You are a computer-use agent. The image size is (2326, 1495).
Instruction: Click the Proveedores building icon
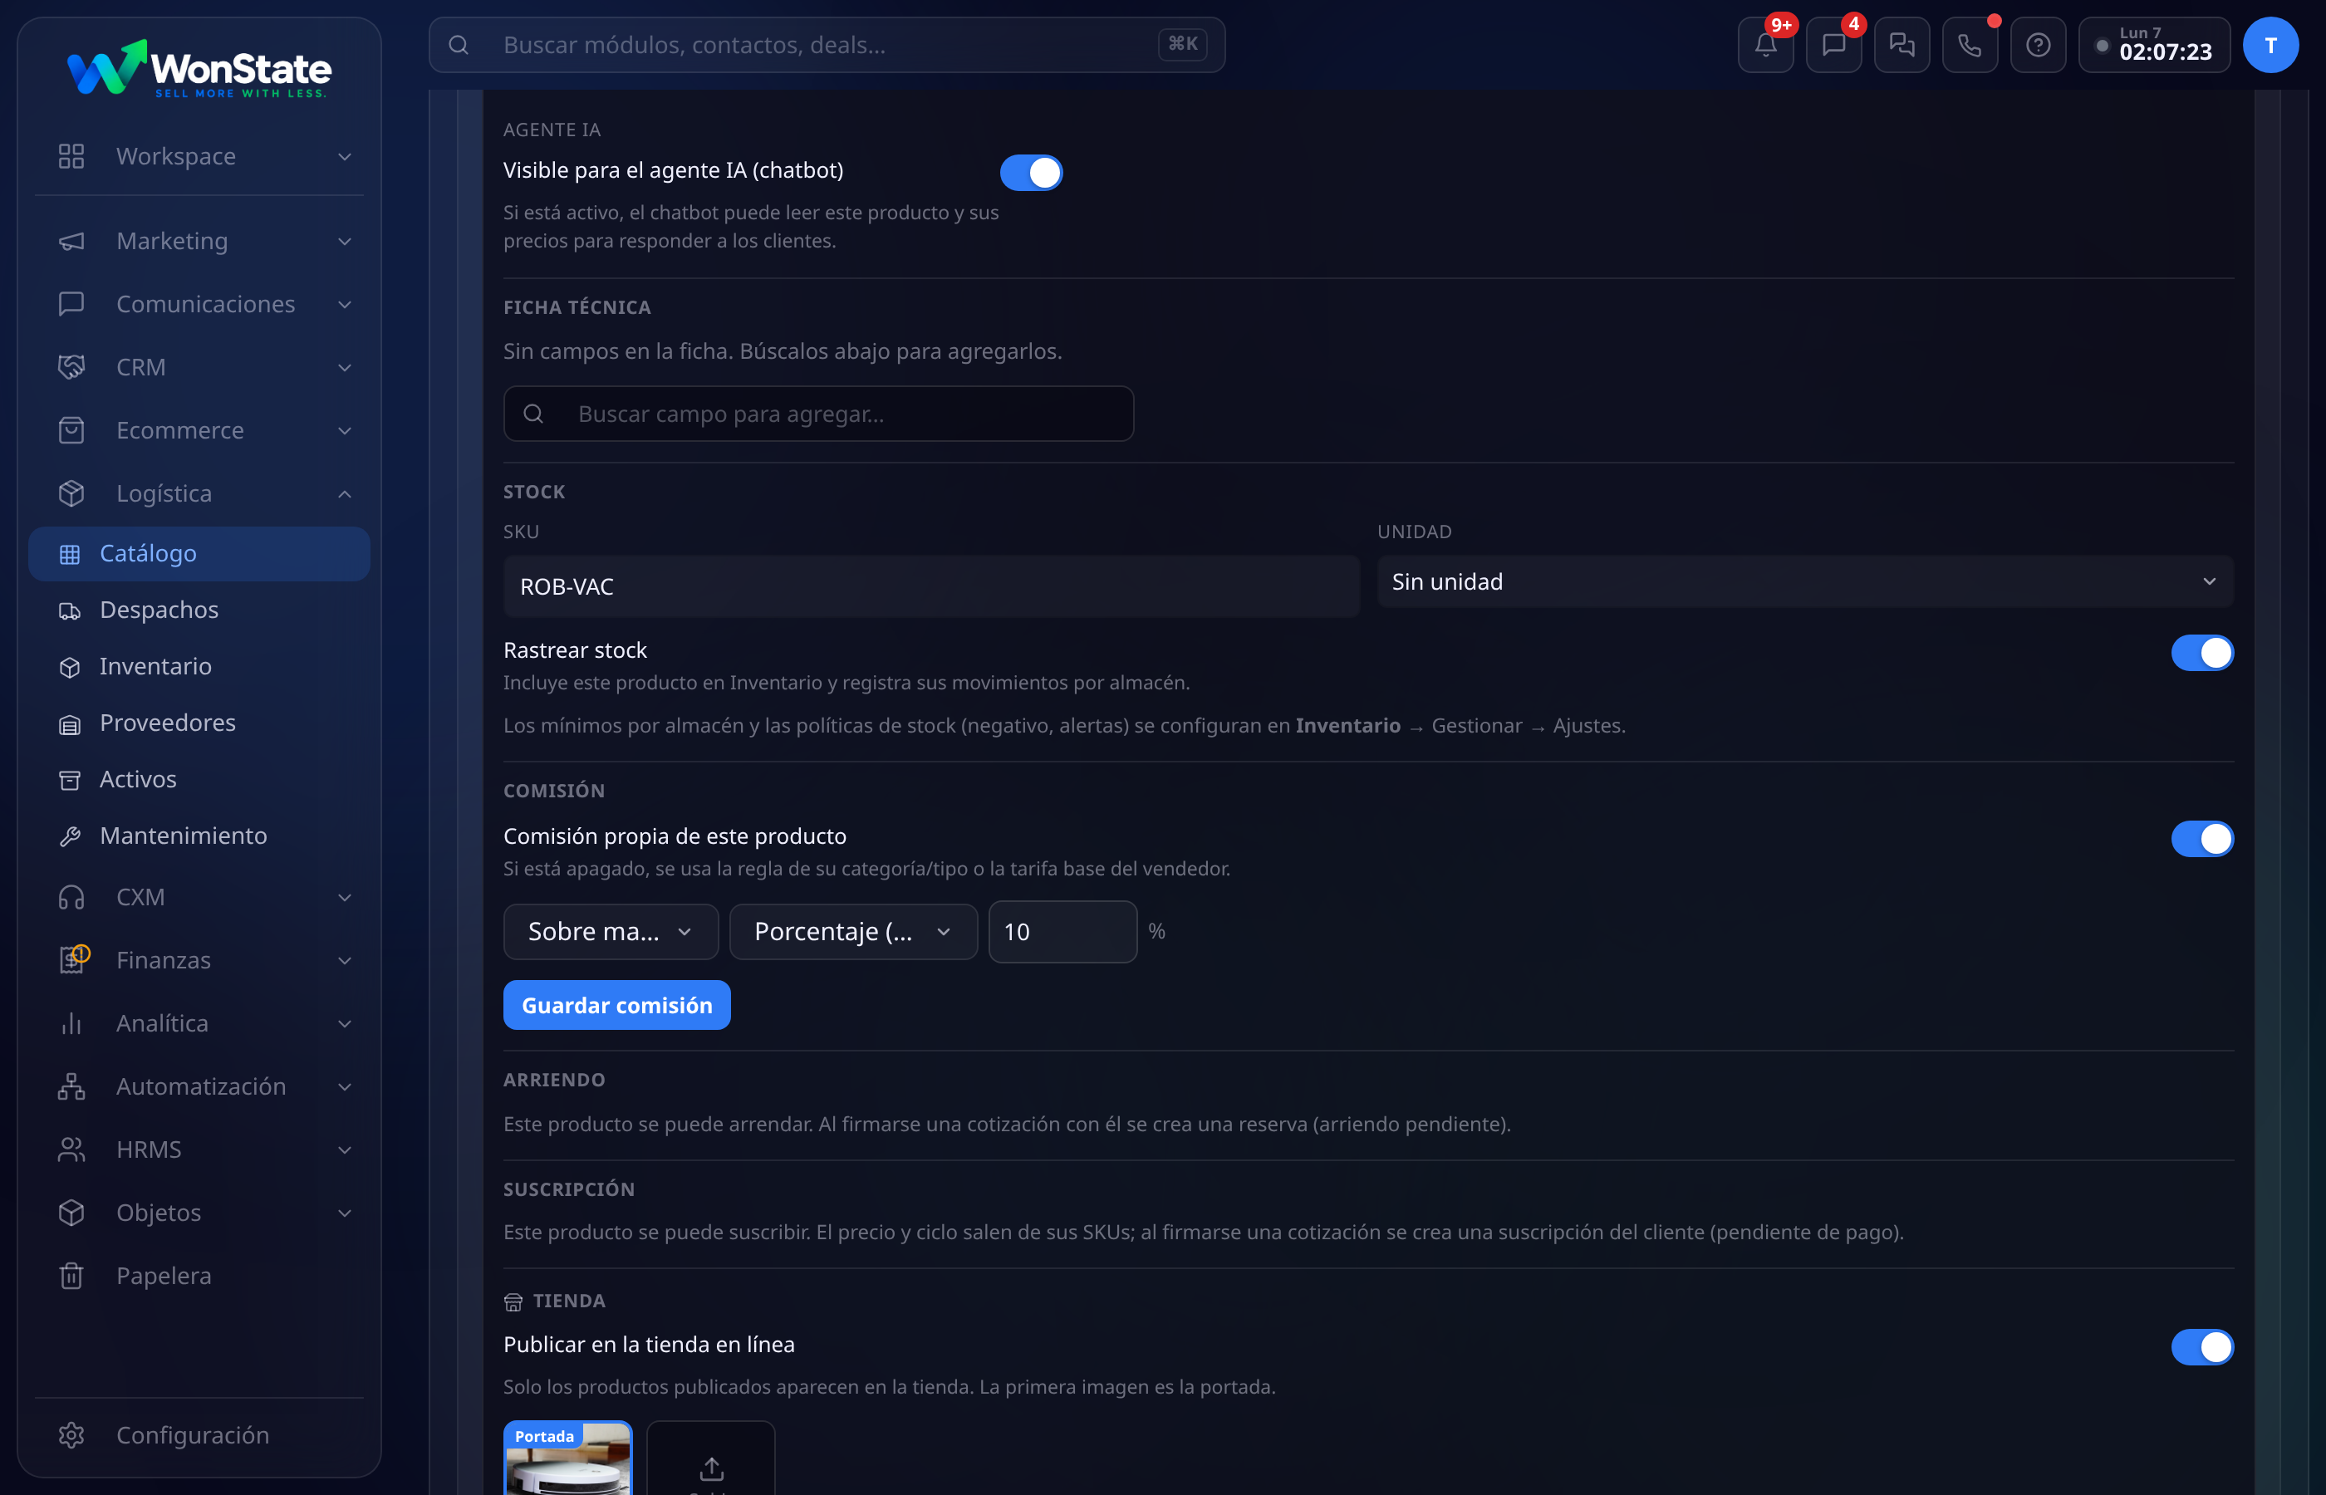pos(70,723)
